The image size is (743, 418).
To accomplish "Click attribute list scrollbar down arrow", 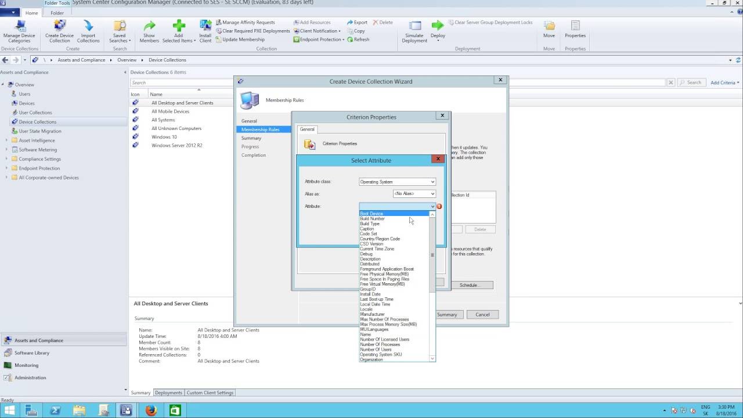I will pos(432,359).
